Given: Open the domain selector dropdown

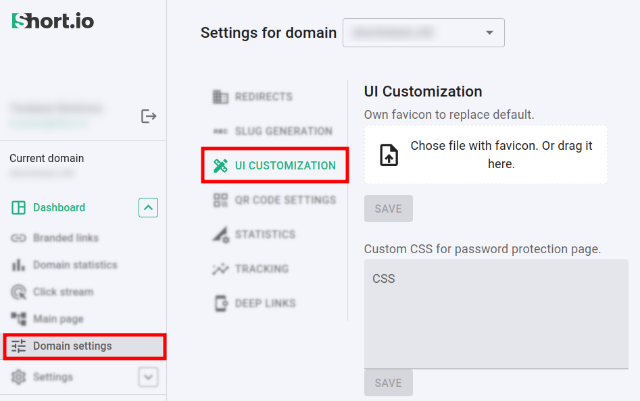Looking at the screenshot, I should pyautogui.click(x=423, y=32).
